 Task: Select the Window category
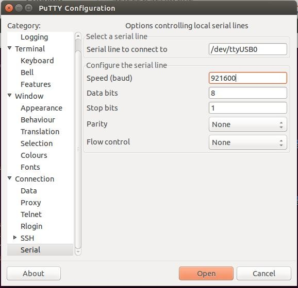tap(29, 96)
